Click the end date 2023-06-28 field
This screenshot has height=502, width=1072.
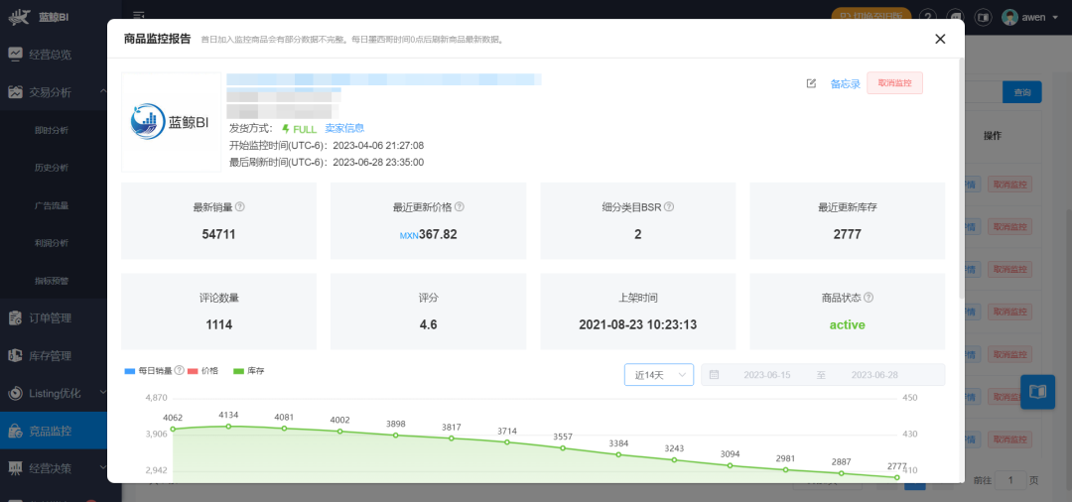click(874, 375)
